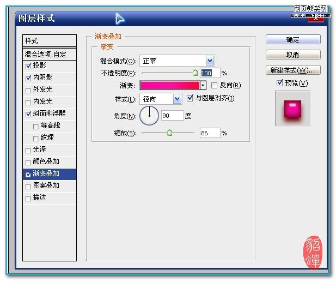Select the 样式 styles list item
336x281 pixels.
tap(50, 40)
